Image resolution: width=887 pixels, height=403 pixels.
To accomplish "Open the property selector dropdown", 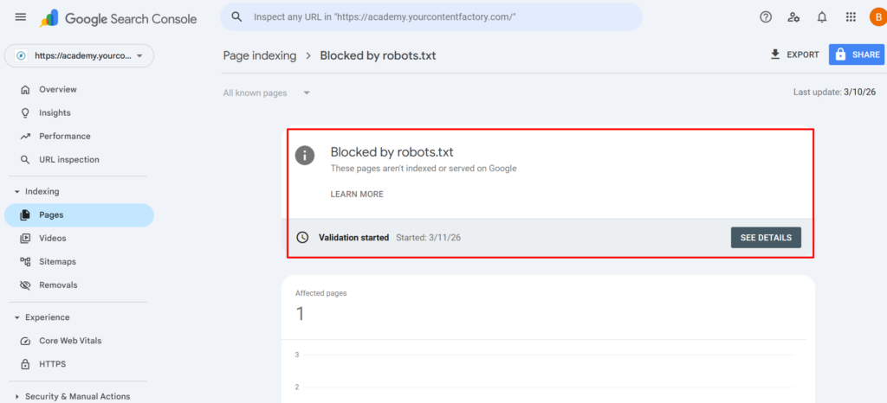I will coord(79,56).
